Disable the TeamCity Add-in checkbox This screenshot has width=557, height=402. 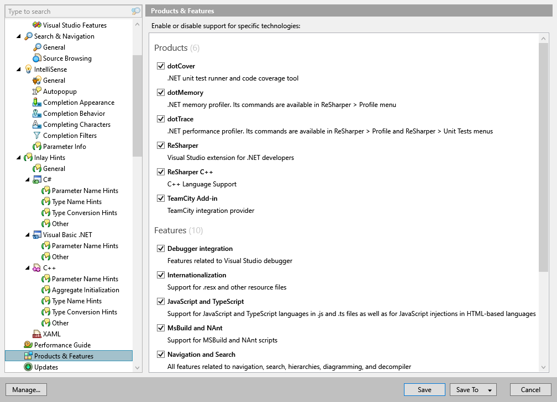(161, 198)
